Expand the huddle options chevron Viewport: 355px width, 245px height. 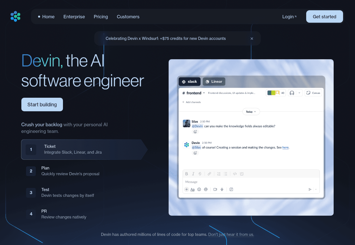click(299, 93)
